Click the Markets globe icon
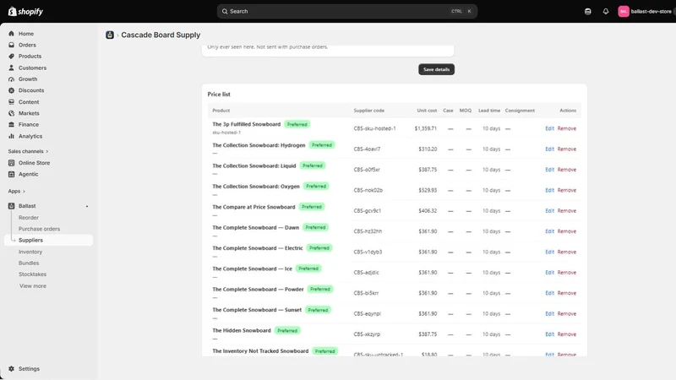This screenshot has height=380, width=676. (x=11, y=113)
